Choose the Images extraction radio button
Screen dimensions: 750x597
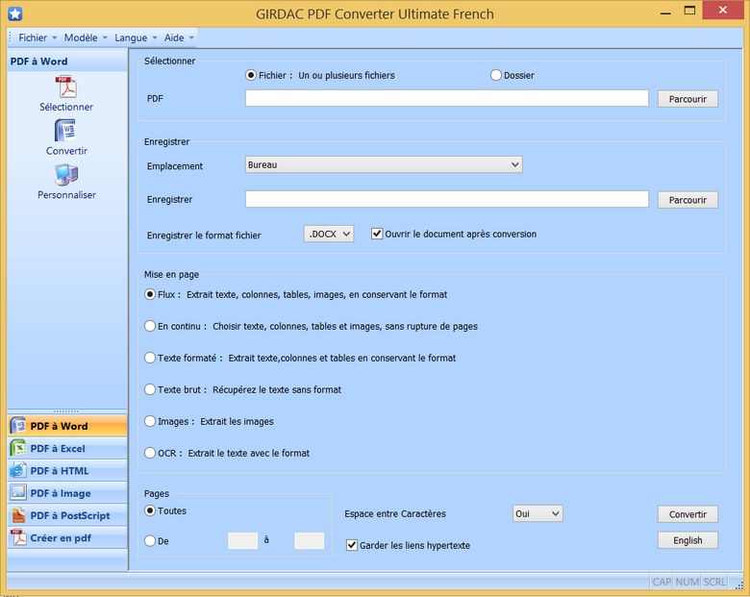pyautogui.click(x=150, y=421)
